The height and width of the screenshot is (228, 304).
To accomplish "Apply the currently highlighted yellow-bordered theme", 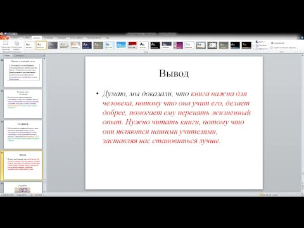I will click(x=41, y=45).
